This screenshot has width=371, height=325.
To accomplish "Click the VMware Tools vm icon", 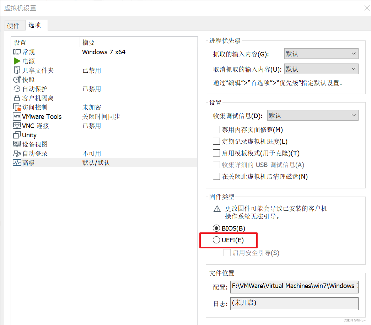I will click(17, 116).
